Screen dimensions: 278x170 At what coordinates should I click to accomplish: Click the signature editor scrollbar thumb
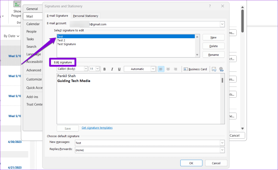pos(222,81)
